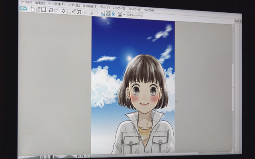This screenshot has height=159, width=255.
Task: Open the 編集(E) menu
Action: click(x=40, y=3)
